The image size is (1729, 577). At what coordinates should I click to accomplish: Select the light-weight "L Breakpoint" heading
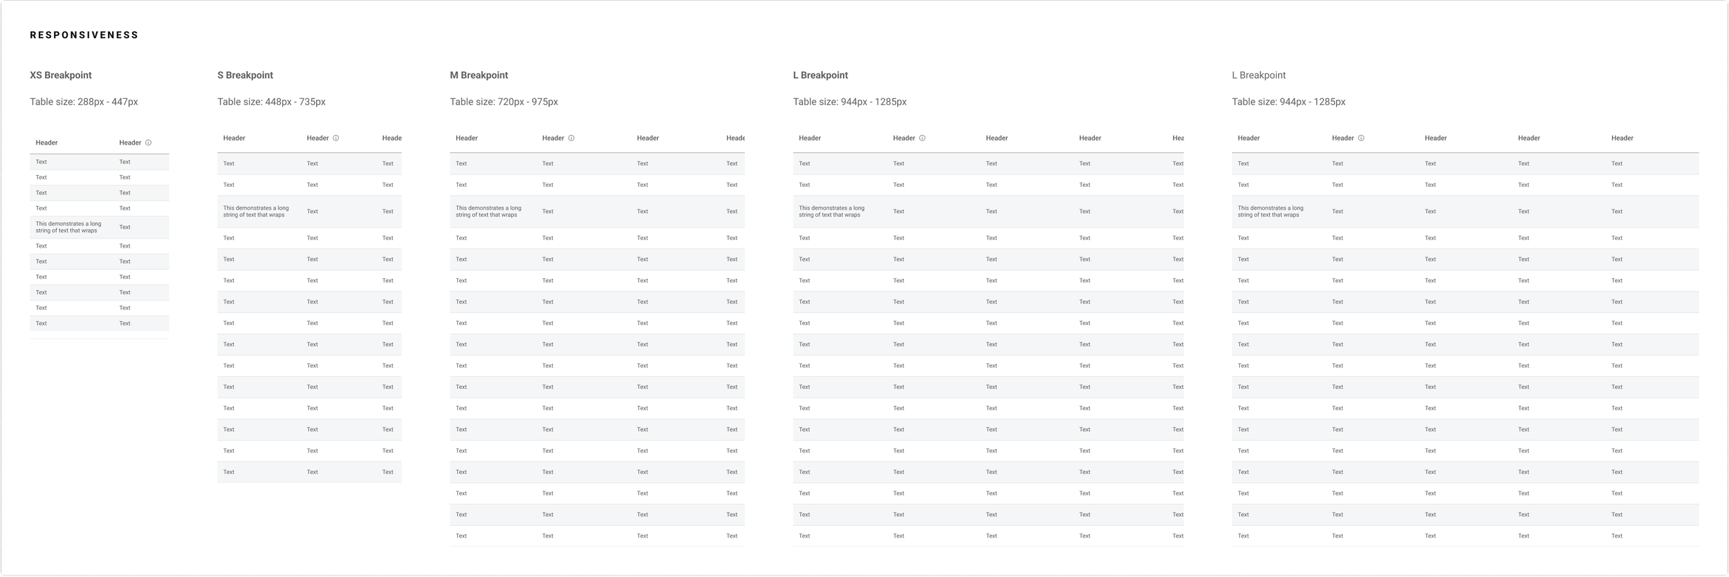1259,75
